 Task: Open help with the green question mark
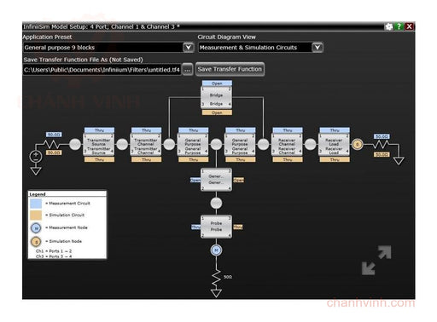[399, 26]
